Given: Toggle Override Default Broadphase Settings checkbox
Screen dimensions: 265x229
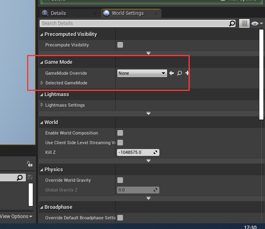Looking at the screenshot, I should pos(120,218).
